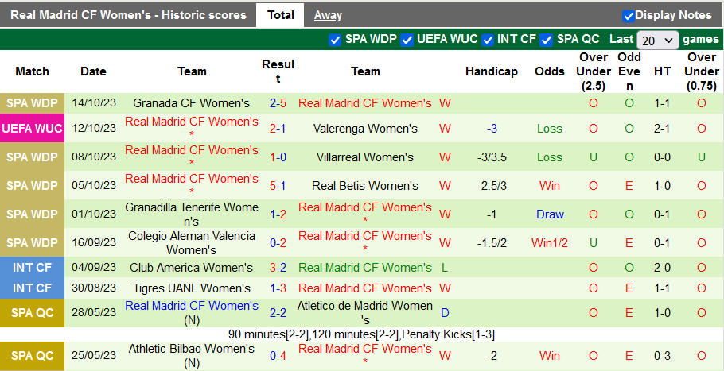The height and width of the screenshot is (371, 724).
Task: Open the Last games count dropdown
Action: (x=658, y=40)
